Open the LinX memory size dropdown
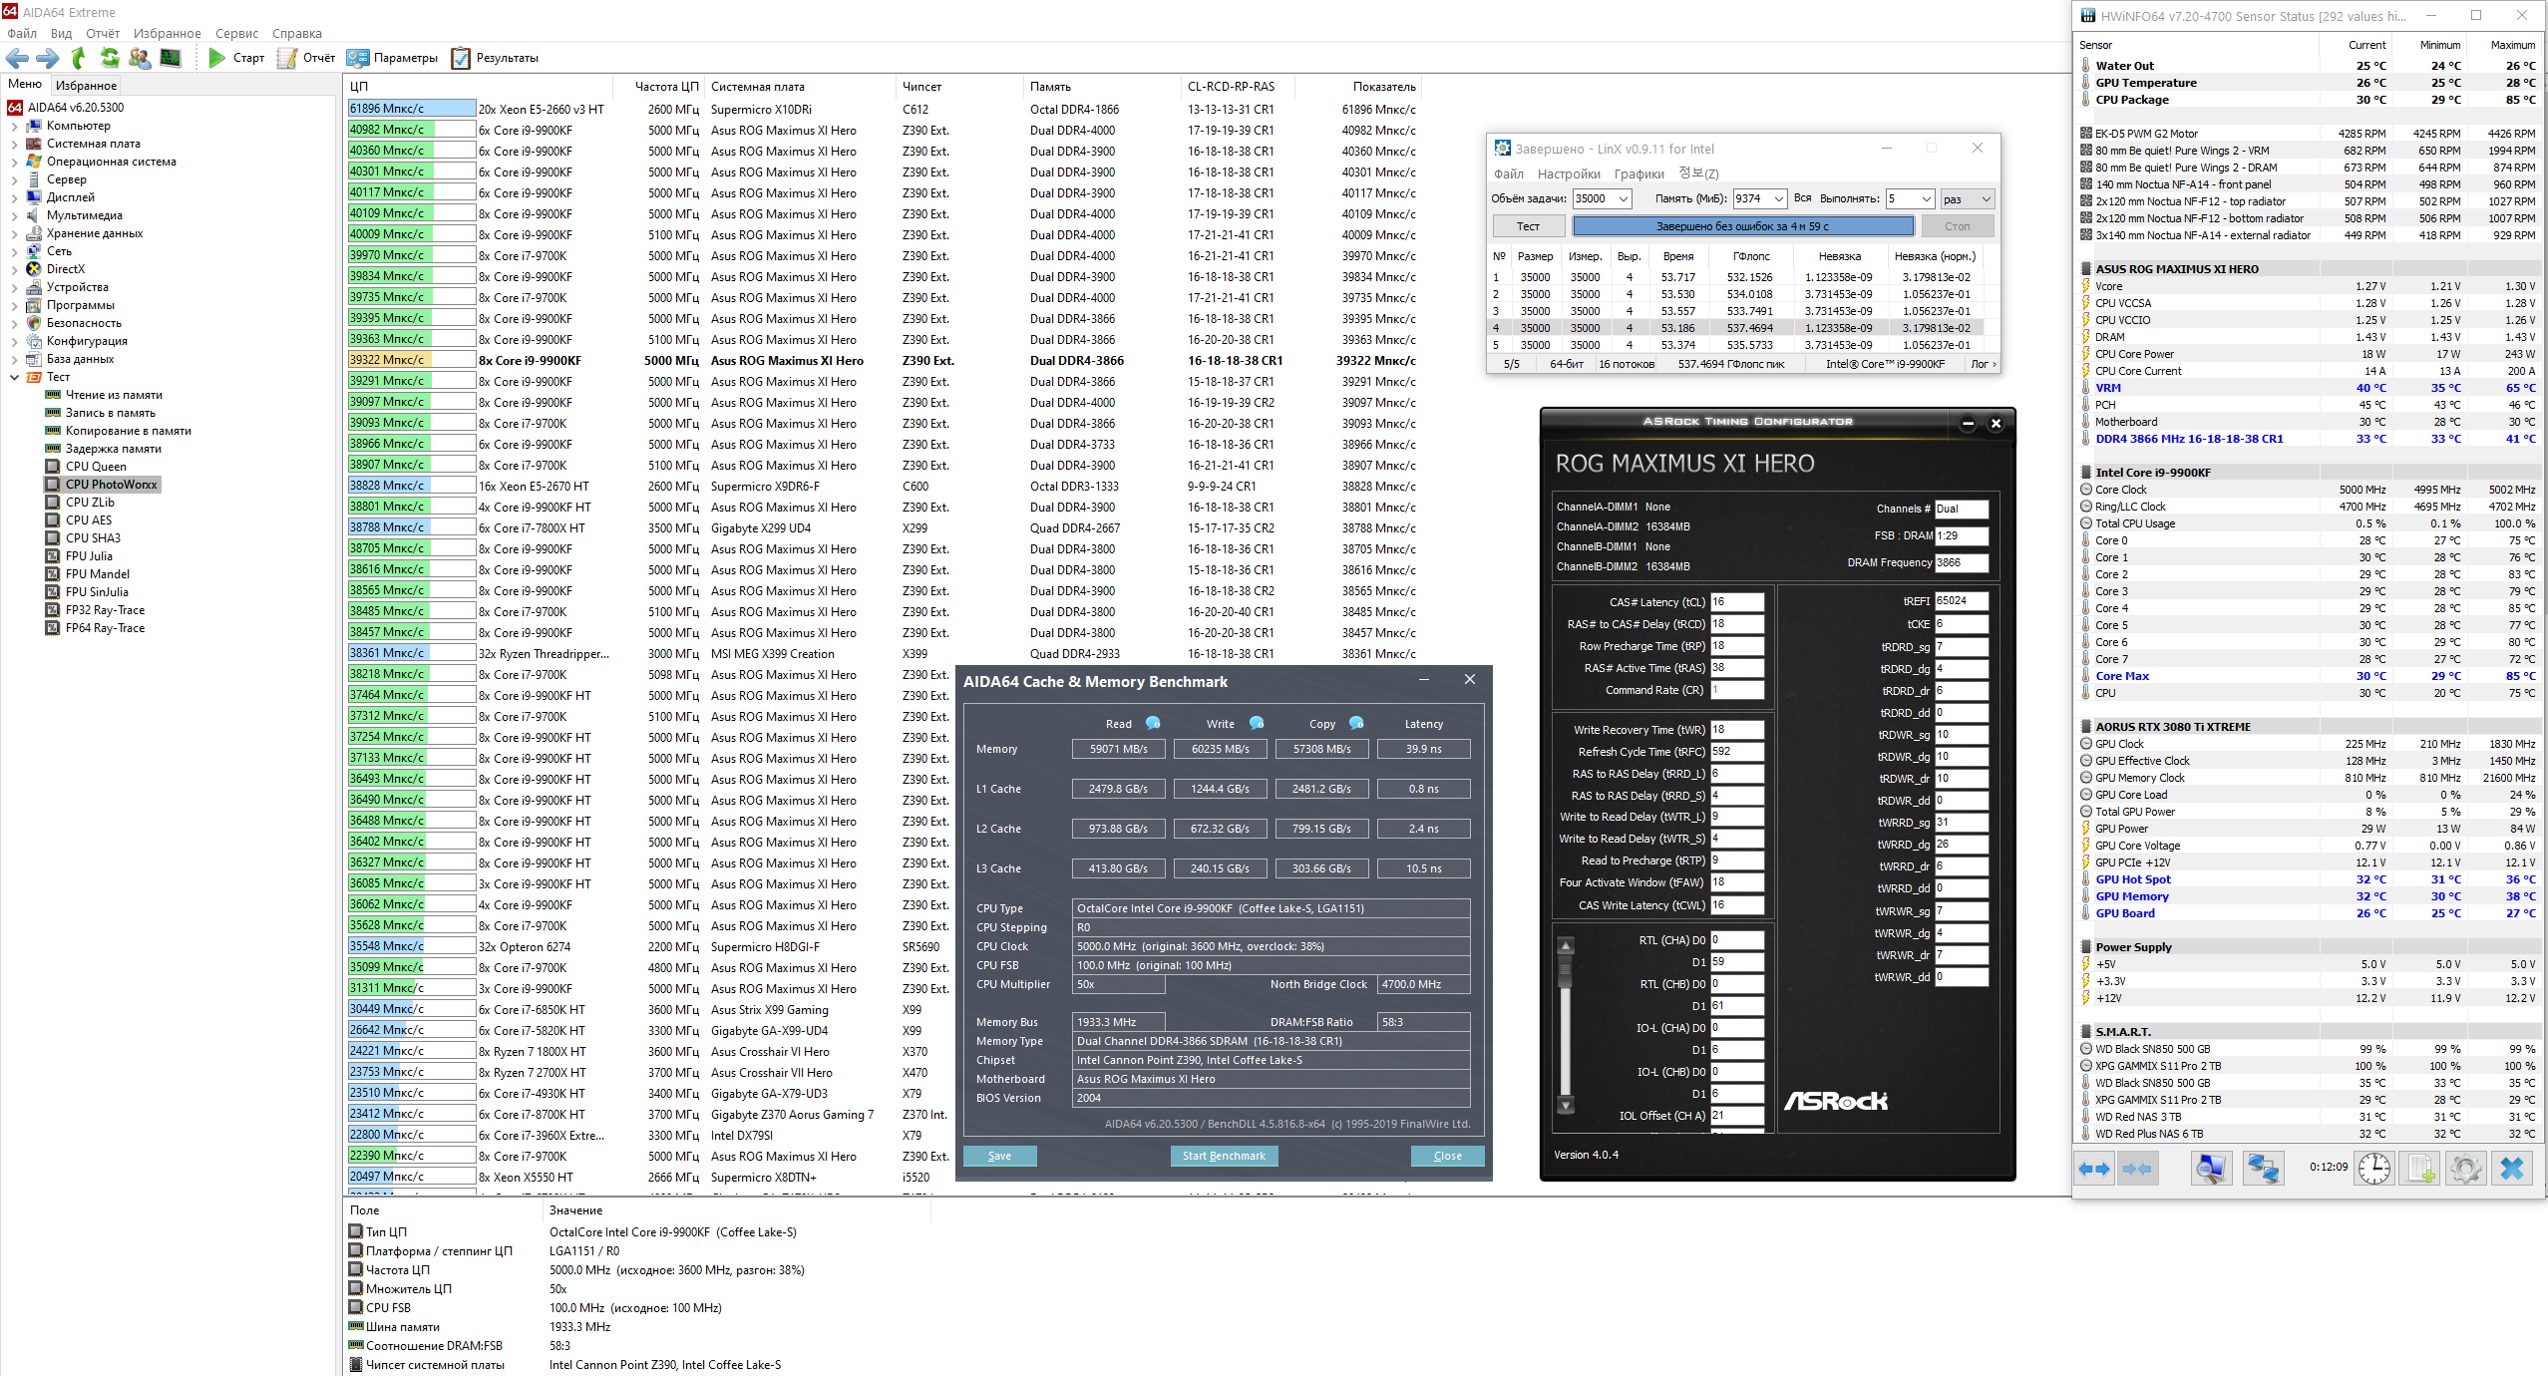 (1778, 198)
